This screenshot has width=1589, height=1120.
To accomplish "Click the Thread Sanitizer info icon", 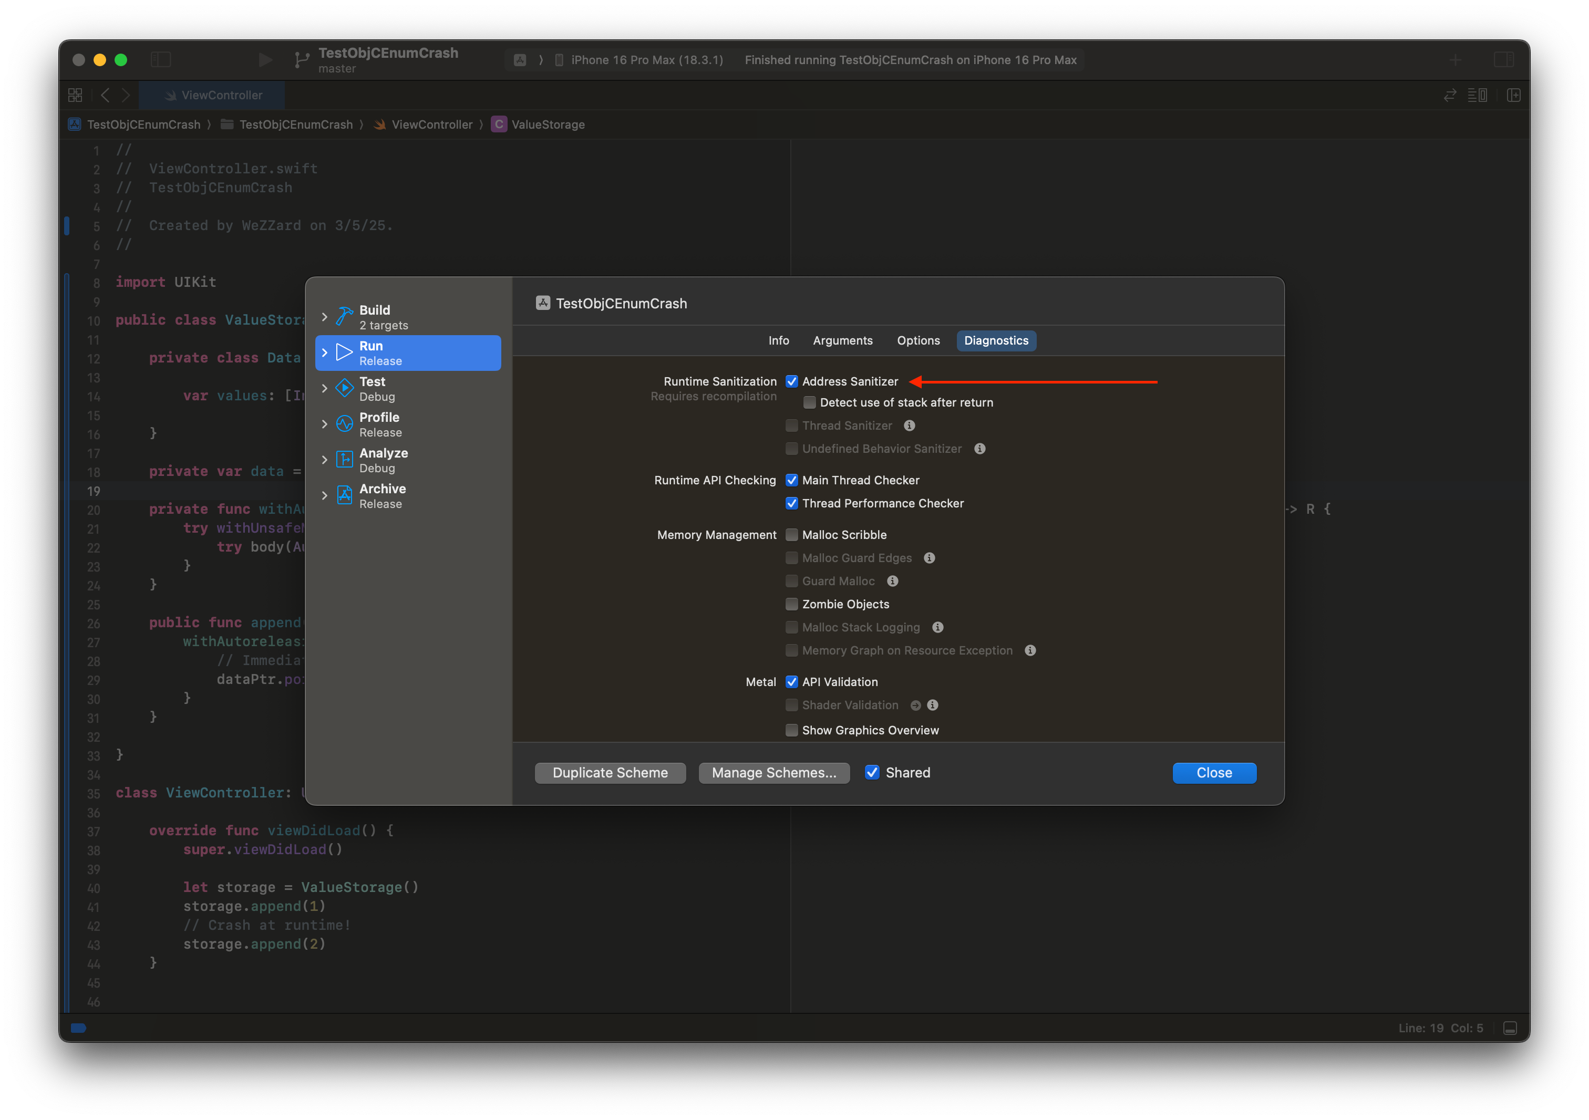I will click(x=910, y=426).
